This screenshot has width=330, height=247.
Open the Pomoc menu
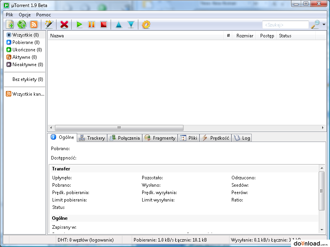tap(44, 15)
